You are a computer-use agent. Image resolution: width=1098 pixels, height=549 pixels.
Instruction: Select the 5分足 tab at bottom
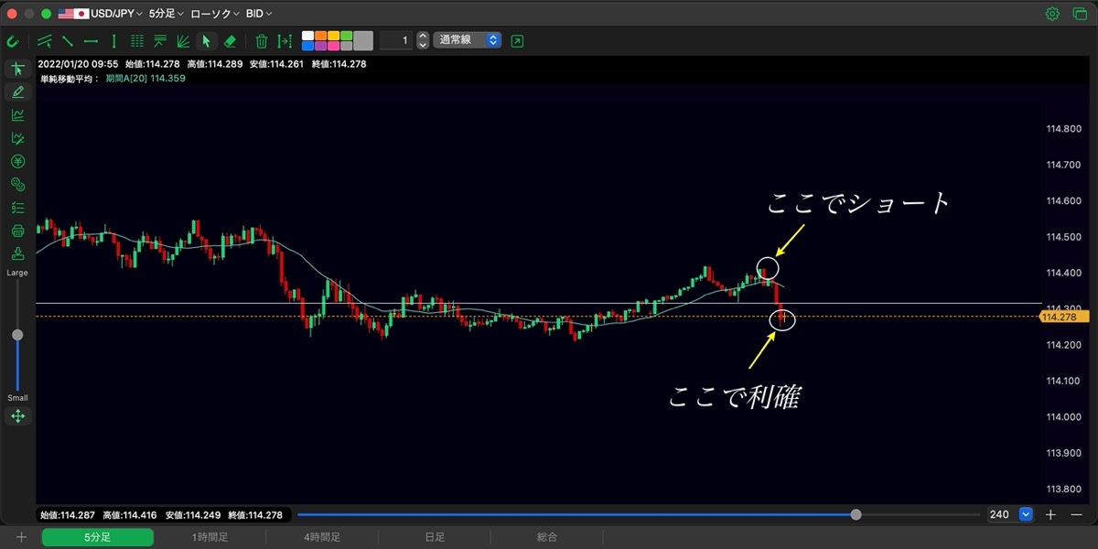coord(97,538)
